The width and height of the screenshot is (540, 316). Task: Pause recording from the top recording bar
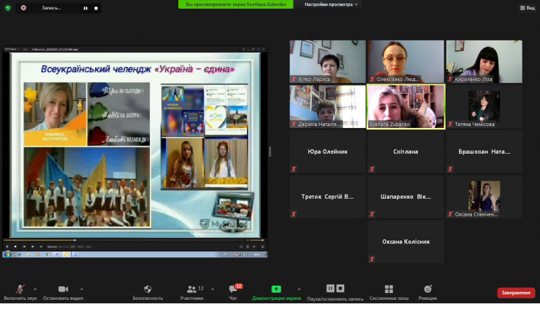(86, 8)
